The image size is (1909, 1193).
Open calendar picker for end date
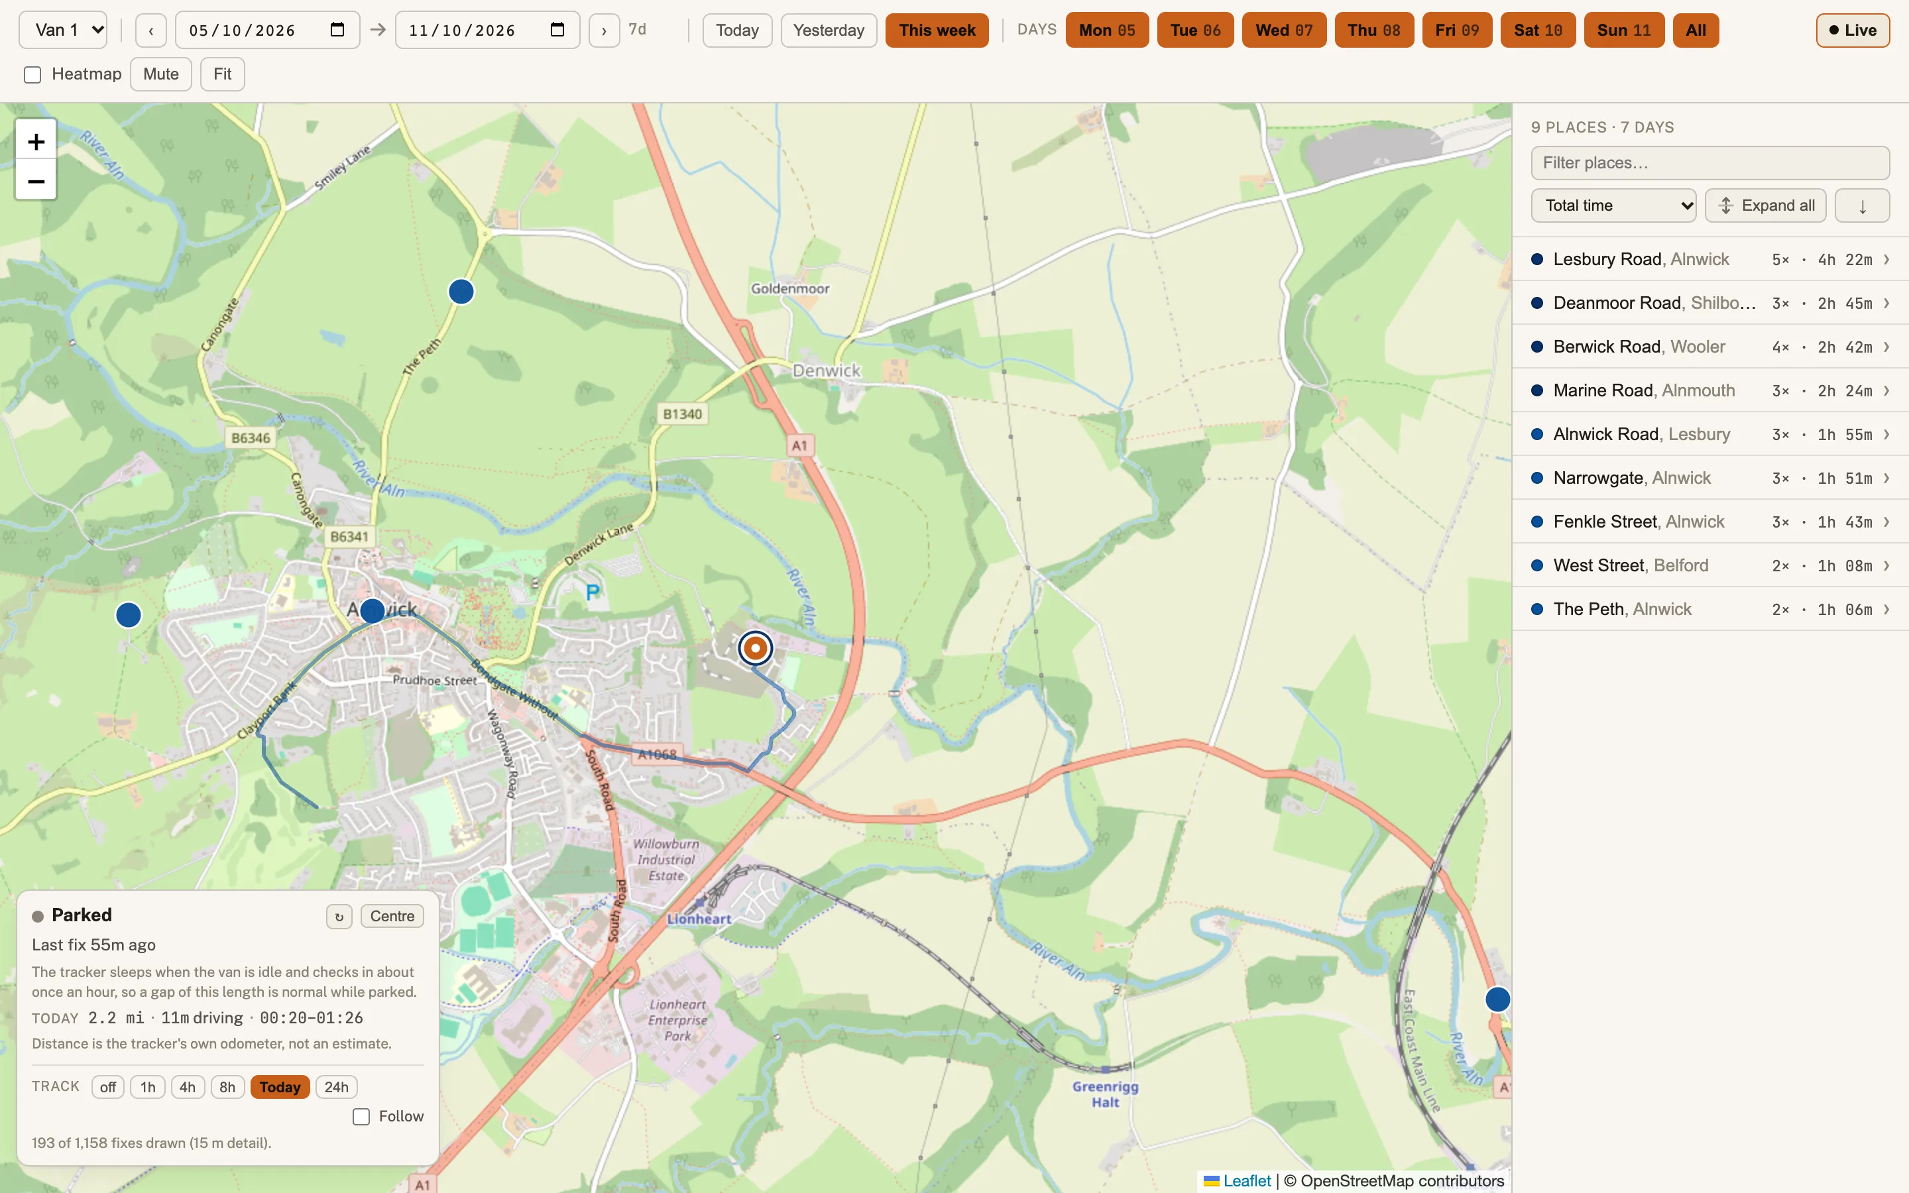[557, 30]
